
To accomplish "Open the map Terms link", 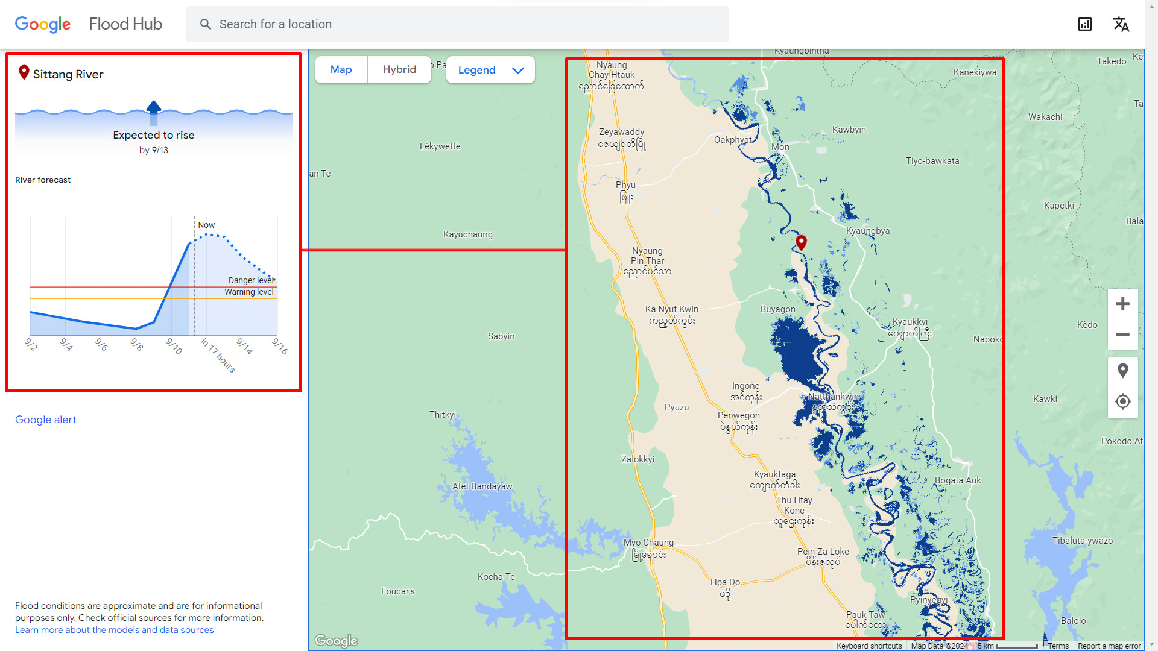I will (x=1058, y=646).
